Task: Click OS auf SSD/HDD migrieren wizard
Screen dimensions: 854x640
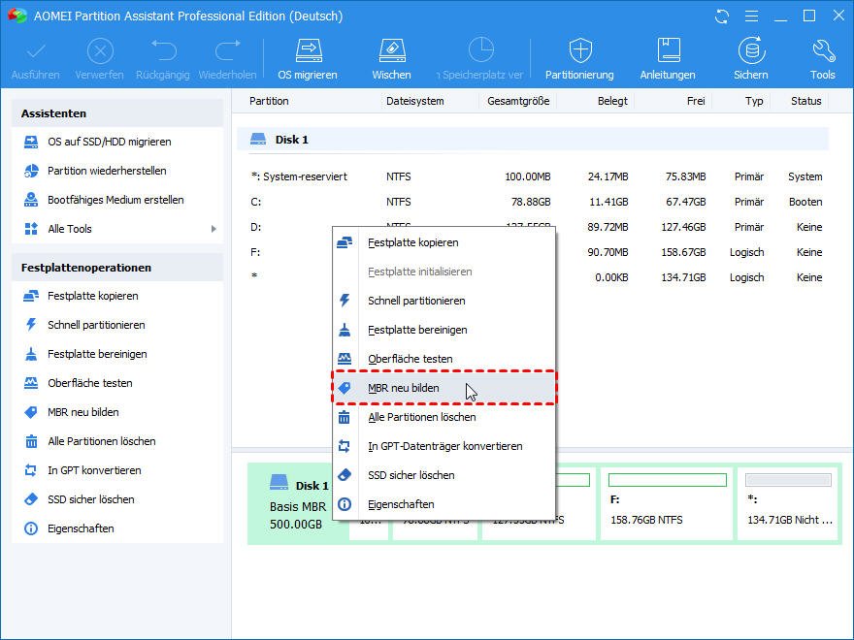Action: (109, 142)
